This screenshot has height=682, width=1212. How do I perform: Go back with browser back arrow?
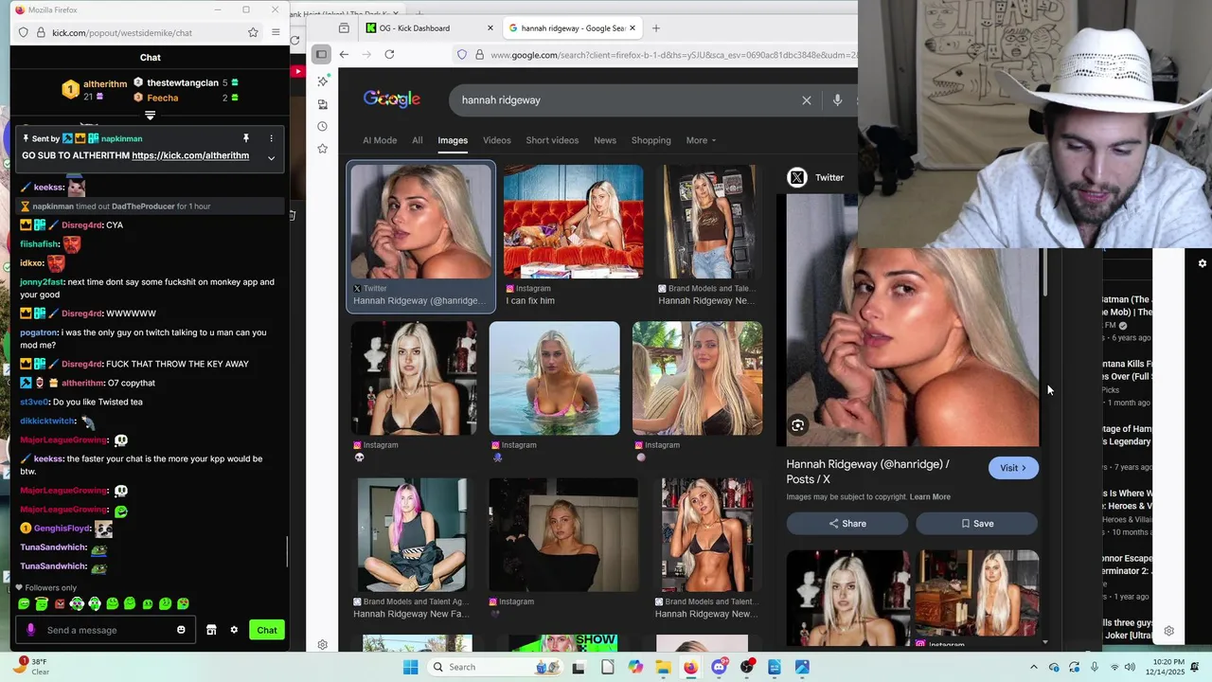pos(344,55)
